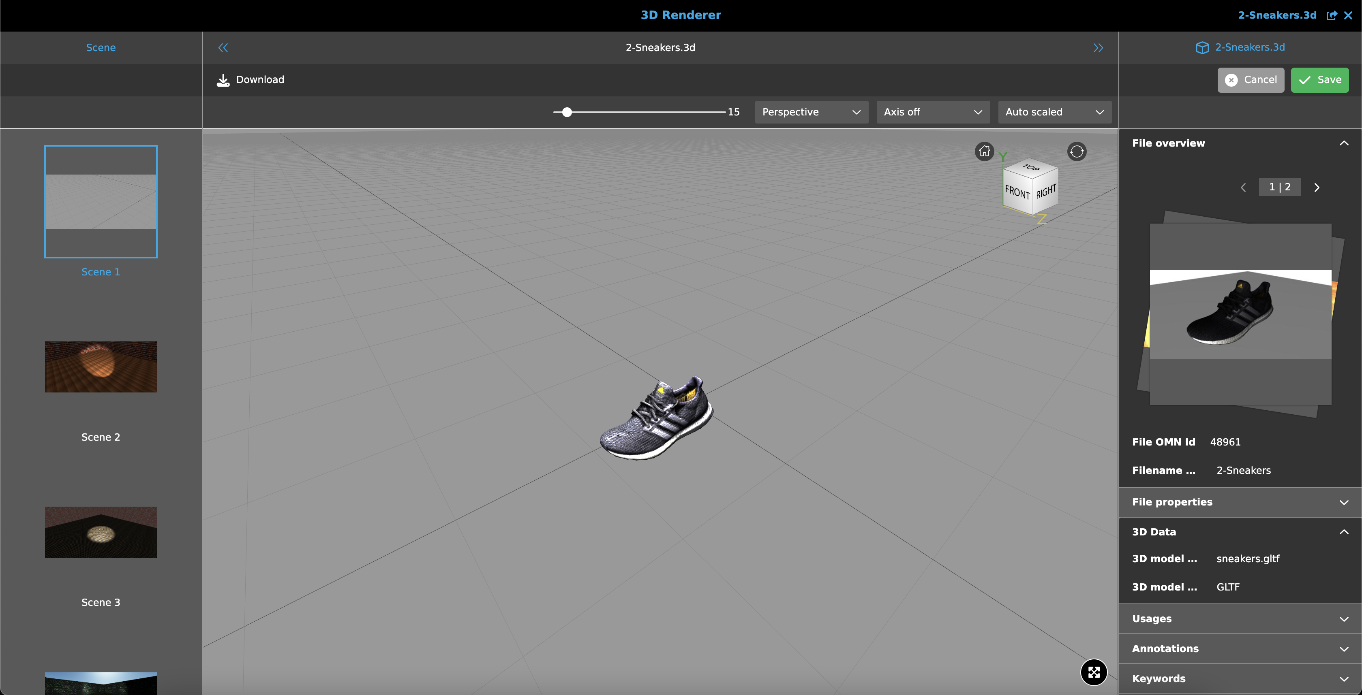Open the Axis off dropdown
The width and height of the screenshot is (1362, 695).
[933, 112]
